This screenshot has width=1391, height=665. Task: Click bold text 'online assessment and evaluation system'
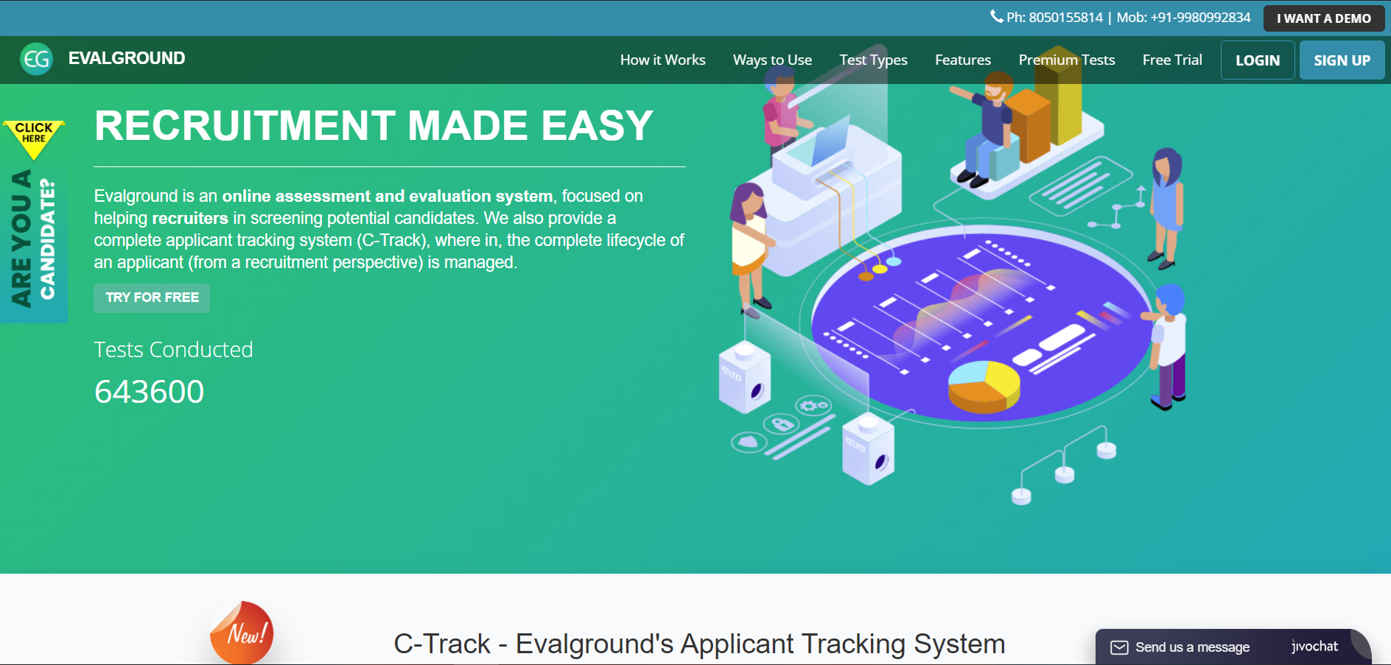pos(388,196)
